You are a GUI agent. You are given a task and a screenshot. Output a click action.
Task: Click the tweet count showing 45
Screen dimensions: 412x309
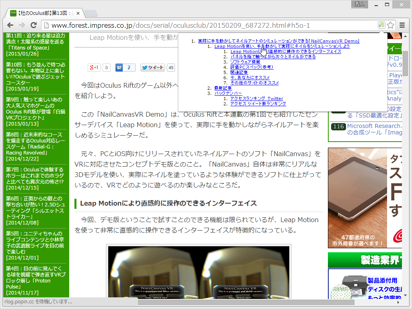tap(171, 68)
